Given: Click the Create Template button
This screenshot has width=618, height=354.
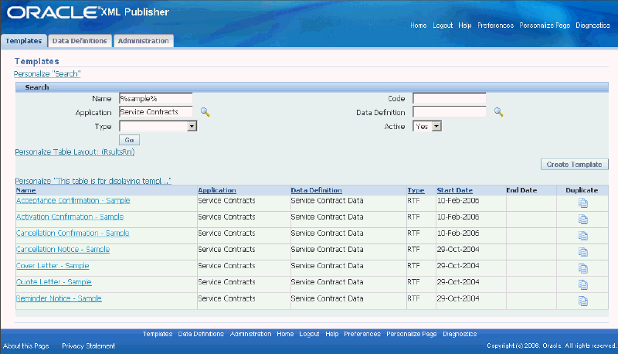Looking at the screenshot, I should point(574,165).
